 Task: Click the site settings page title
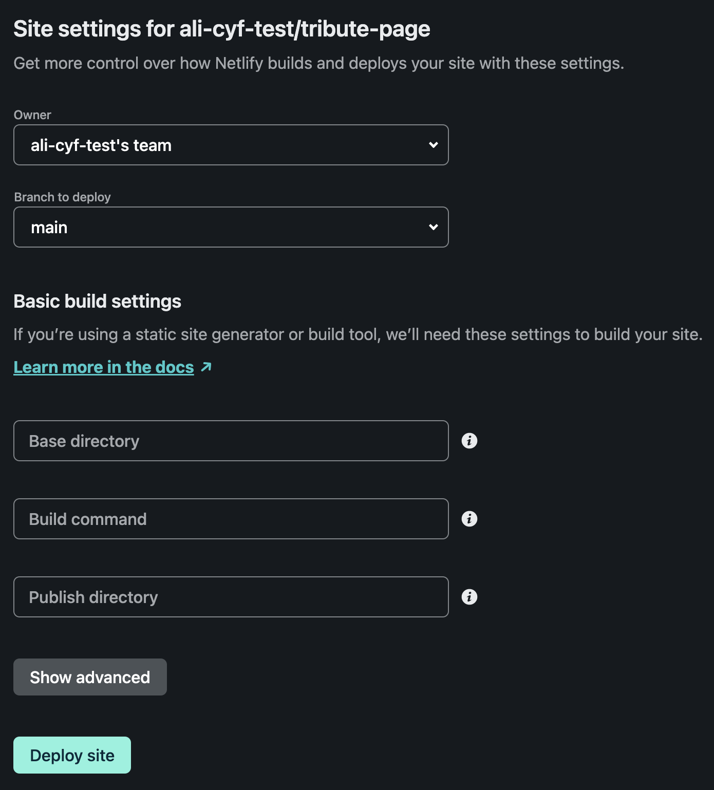[x=223, y=29]
